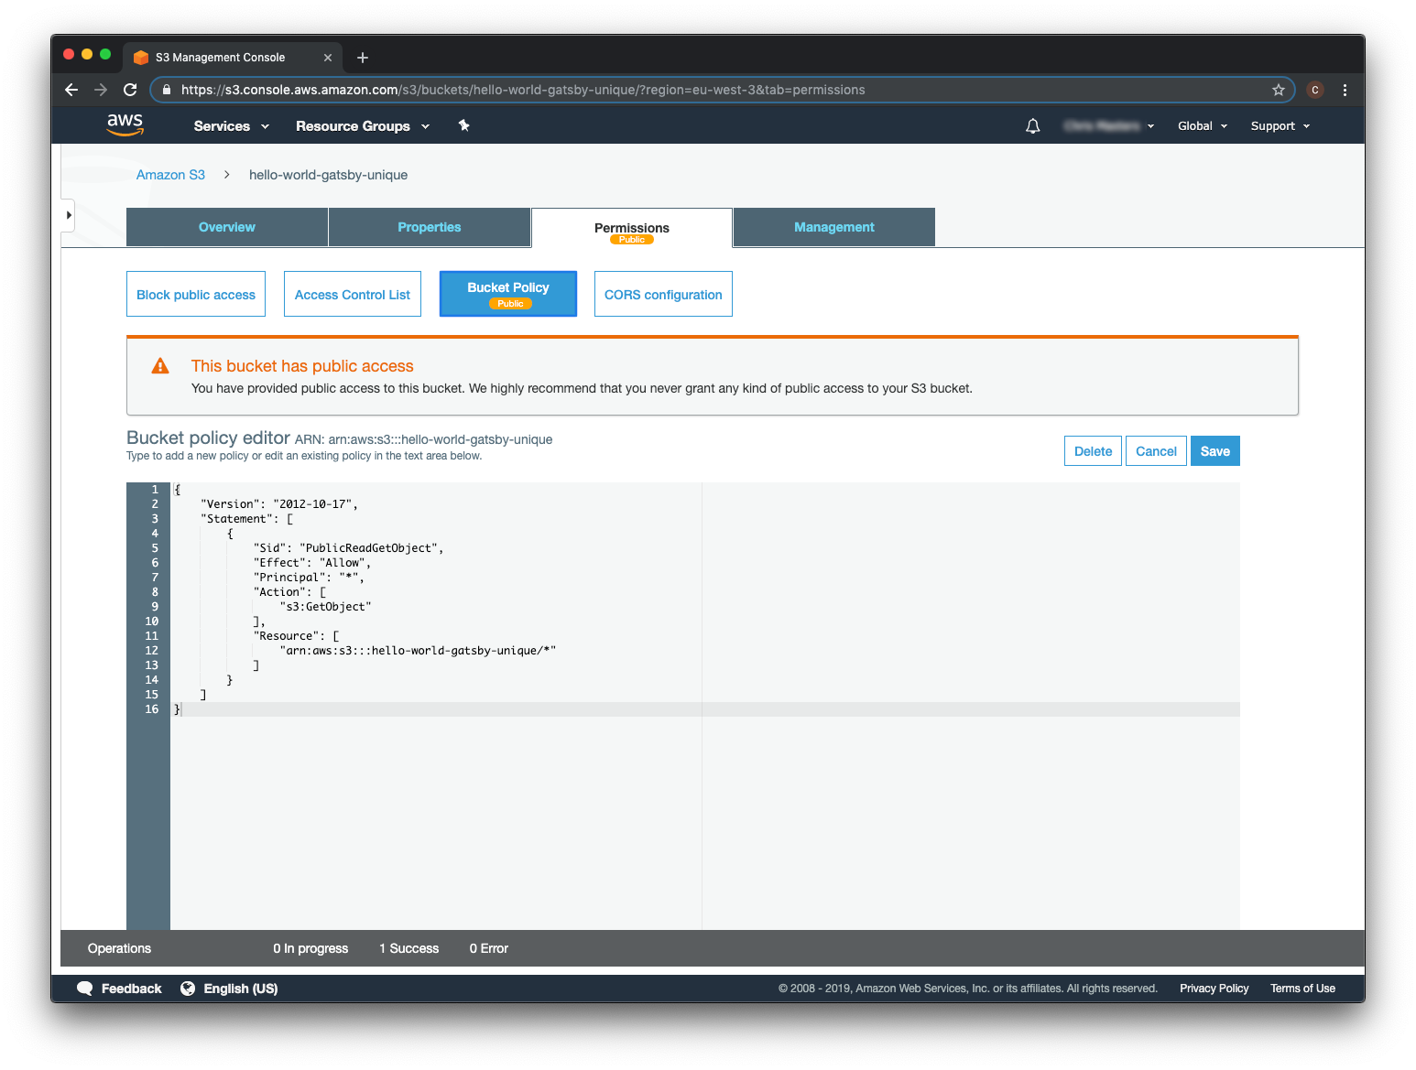Click the browser forward arrow
1416x1070 pixels.
[101, 90]
